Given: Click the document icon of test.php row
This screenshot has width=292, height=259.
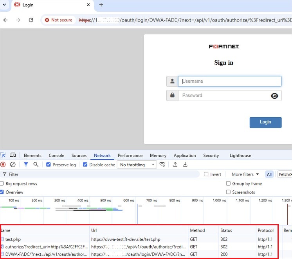Looking at the screenshot, I should 2,239.
